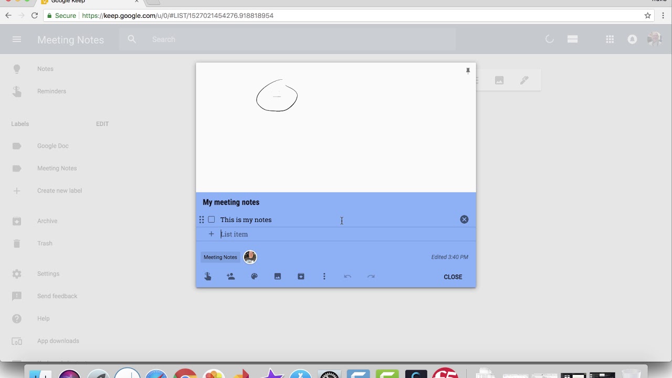The width and height of the screenshot is (672, 378).
Task: Undo the last note edit
Action: click(x=348, y=277)
